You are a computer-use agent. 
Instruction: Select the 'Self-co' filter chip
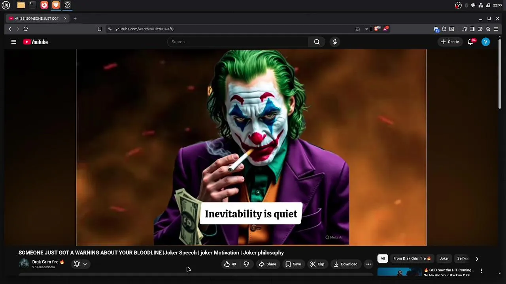(x=463, y=259)
